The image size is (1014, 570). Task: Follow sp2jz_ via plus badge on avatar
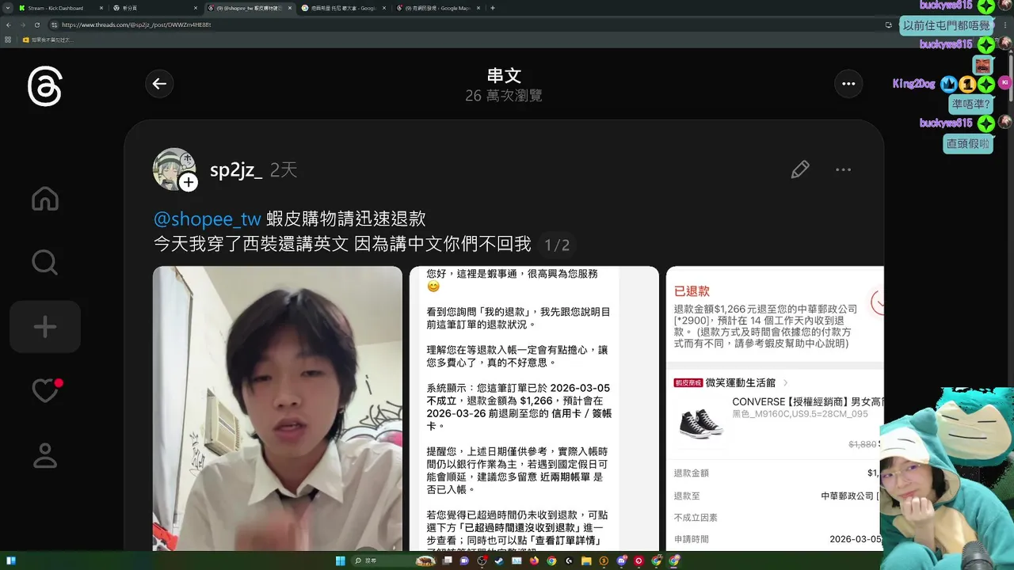pyautogui.click(x=189, y=183)
